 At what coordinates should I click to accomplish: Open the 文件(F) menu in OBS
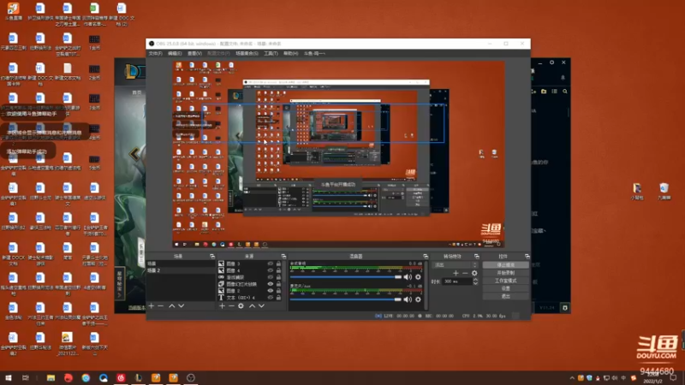point(156,53)
